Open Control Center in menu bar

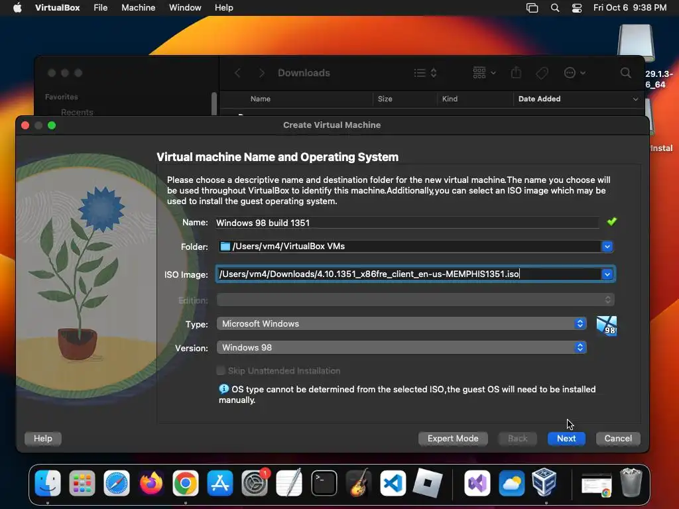point(577,8)
